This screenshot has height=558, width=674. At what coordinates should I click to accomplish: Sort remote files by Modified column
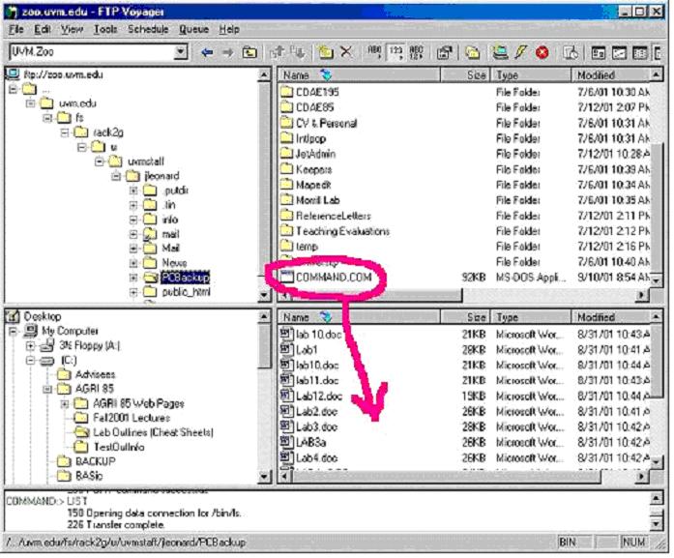point(595,74)
